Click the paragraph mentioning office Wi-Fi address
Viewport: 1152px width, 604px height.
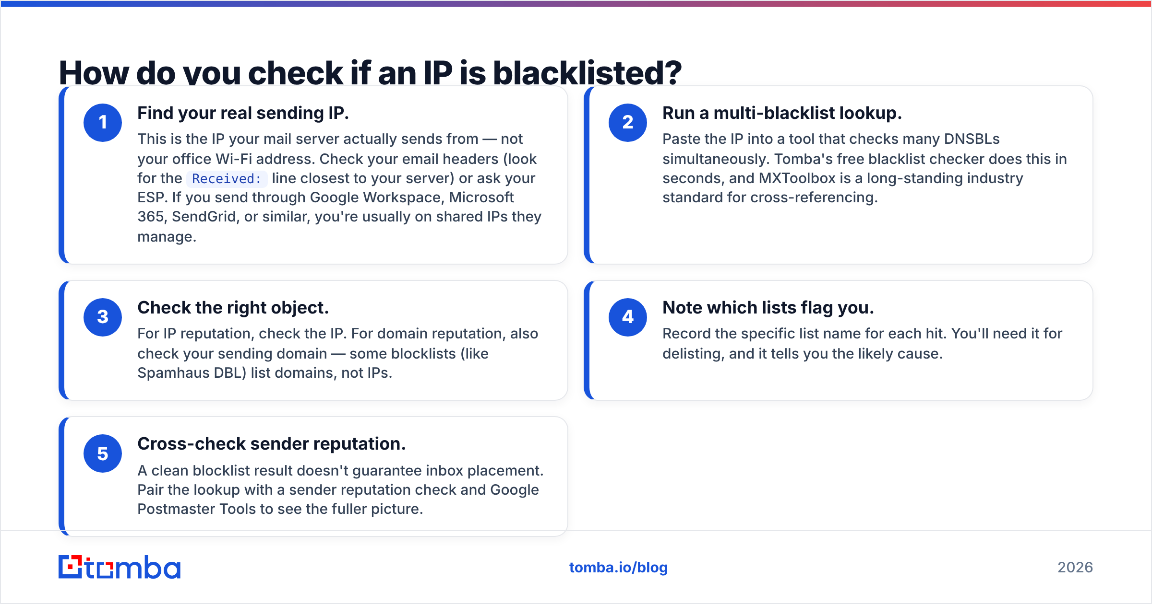pos(339,188)
